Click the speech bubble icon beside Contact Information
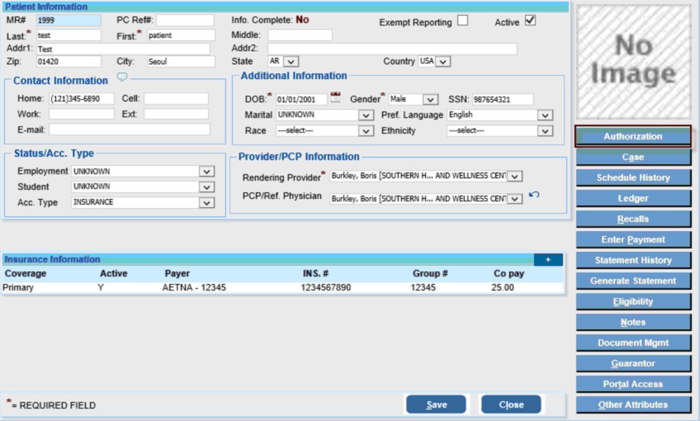This screenshot has height=421, width=700. pos(122,77)
